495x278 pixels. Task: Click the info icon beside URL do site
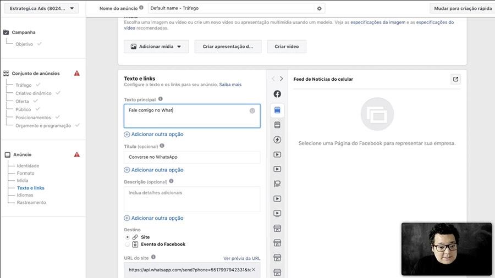[x=153, y=257]
